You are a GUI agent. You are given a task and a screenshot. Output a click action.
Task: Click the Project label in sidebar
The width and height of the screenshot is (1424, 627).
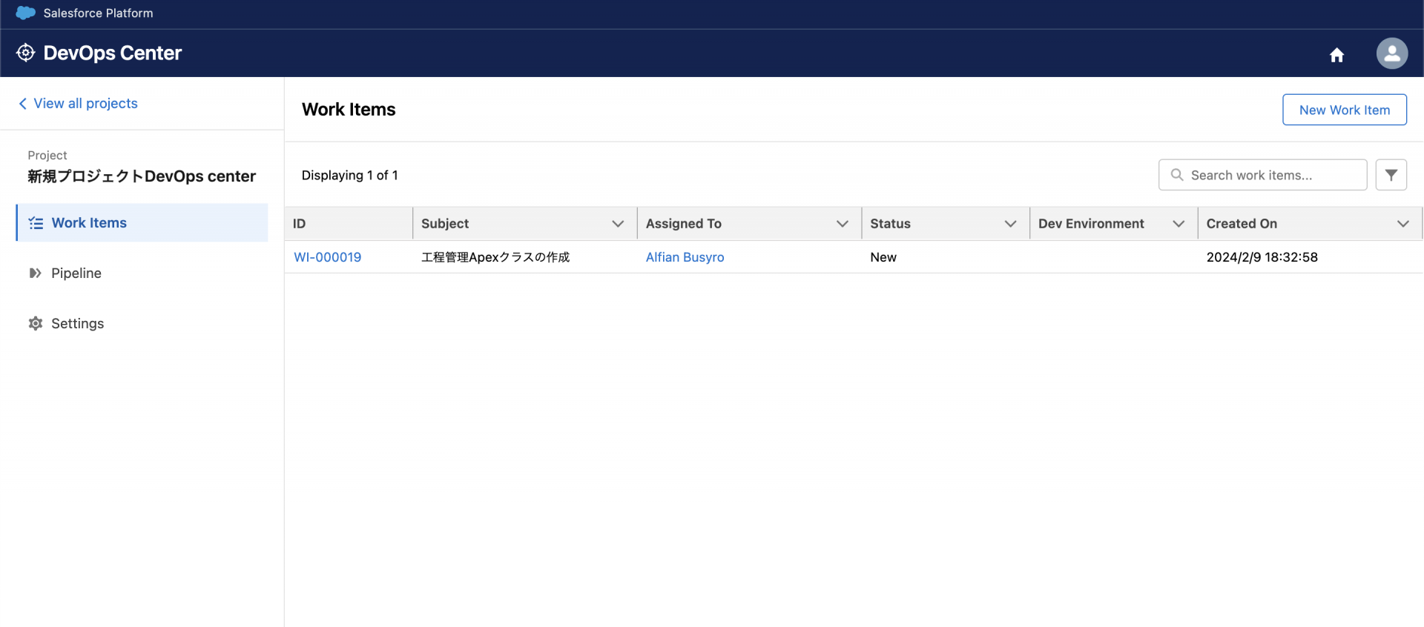click(47, 156)
